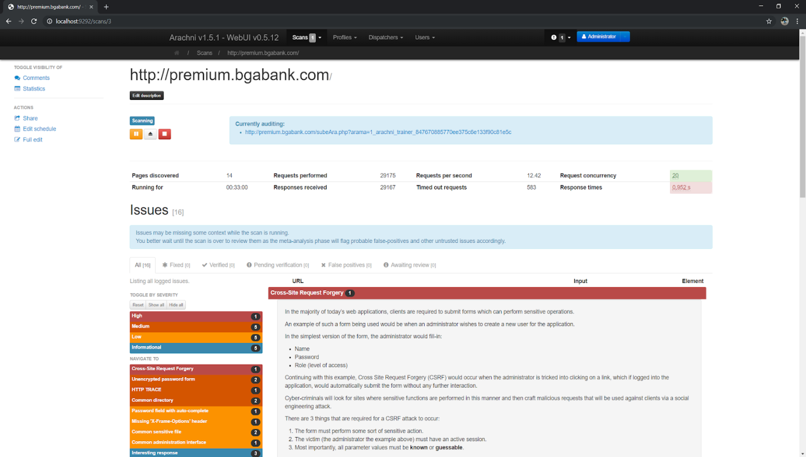806x457 pixels.
Task: Click the Requests per second value 12.42
Action: pos(534,176)
